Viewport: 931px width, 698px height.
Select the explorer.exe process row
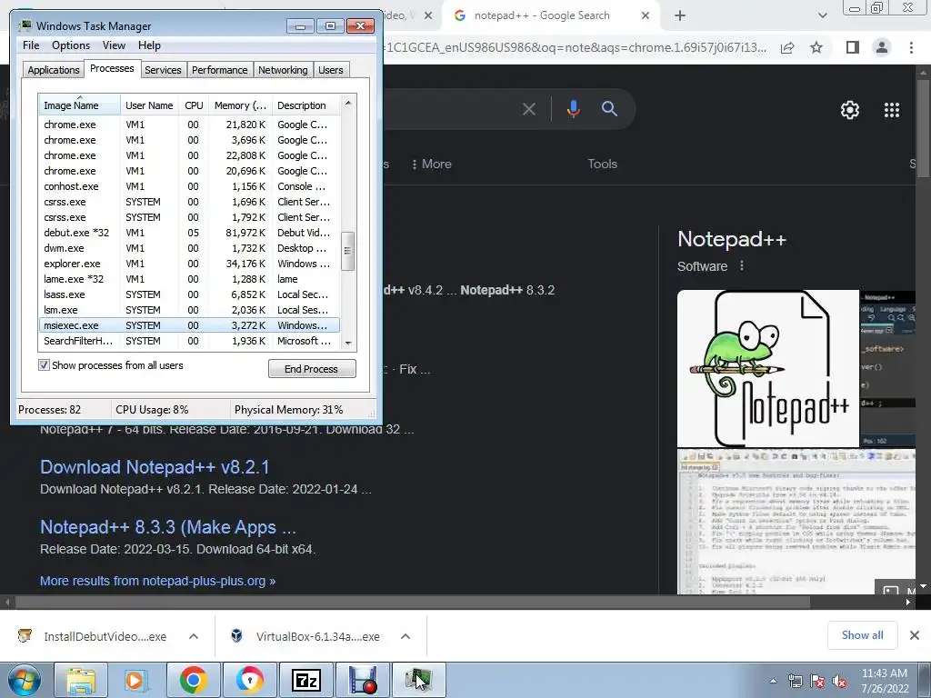(189, 264)
